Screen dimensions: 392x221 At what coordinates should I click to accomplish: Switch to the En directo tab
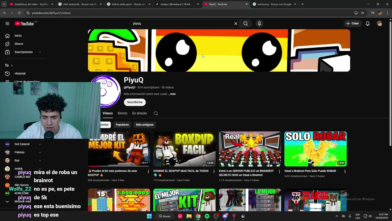139,113
